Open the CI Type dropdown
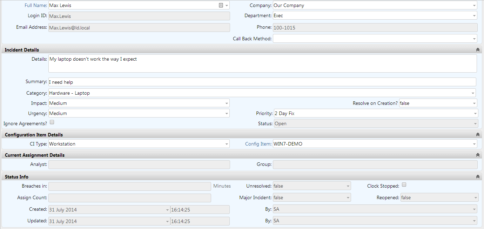The height and width of the screenshot is (229, 484). [x=227, y=144]
